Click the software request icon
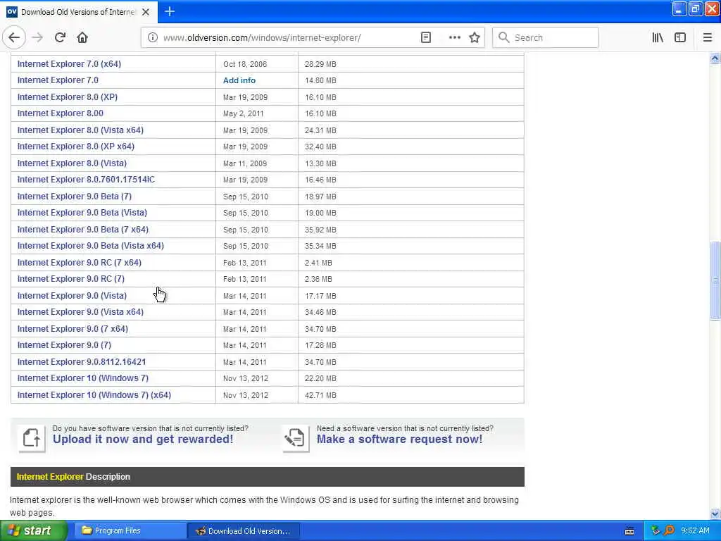 point(295,438)
